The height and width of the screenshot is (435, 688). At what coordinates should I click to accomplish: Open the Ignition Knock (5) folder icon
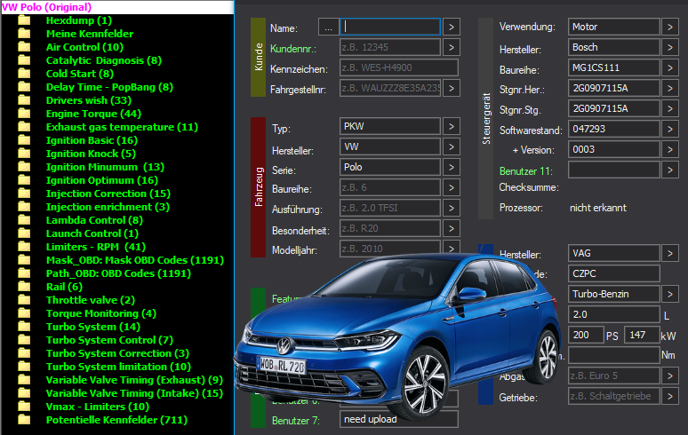tap(24, 154)
